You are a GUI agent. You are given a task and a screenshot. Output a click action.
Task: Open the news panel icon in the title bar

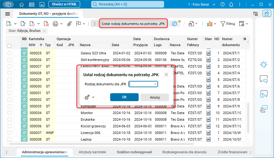pos(32,4)
